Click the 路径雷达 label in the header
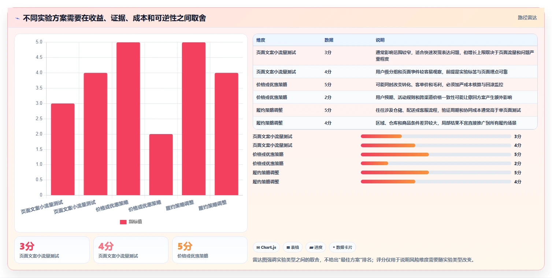552x278 pixels. 527,18
